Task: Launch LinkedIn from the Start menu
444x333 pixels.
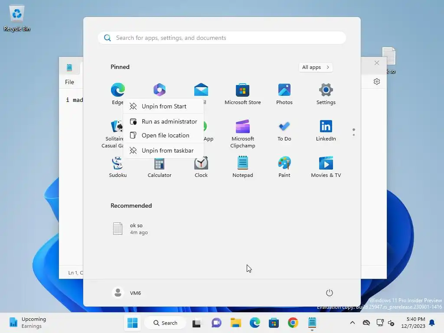Action: [x=326, y=130]
